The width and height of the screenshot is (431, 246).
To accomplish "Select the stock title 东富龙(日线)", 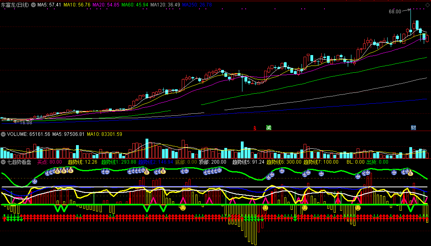I will coord(15,5).
